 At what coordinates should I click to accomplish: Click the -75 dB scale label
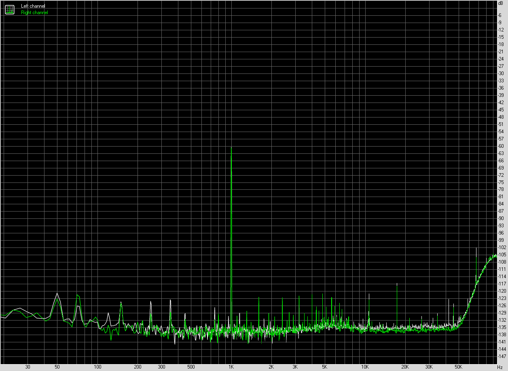[501, 182]
